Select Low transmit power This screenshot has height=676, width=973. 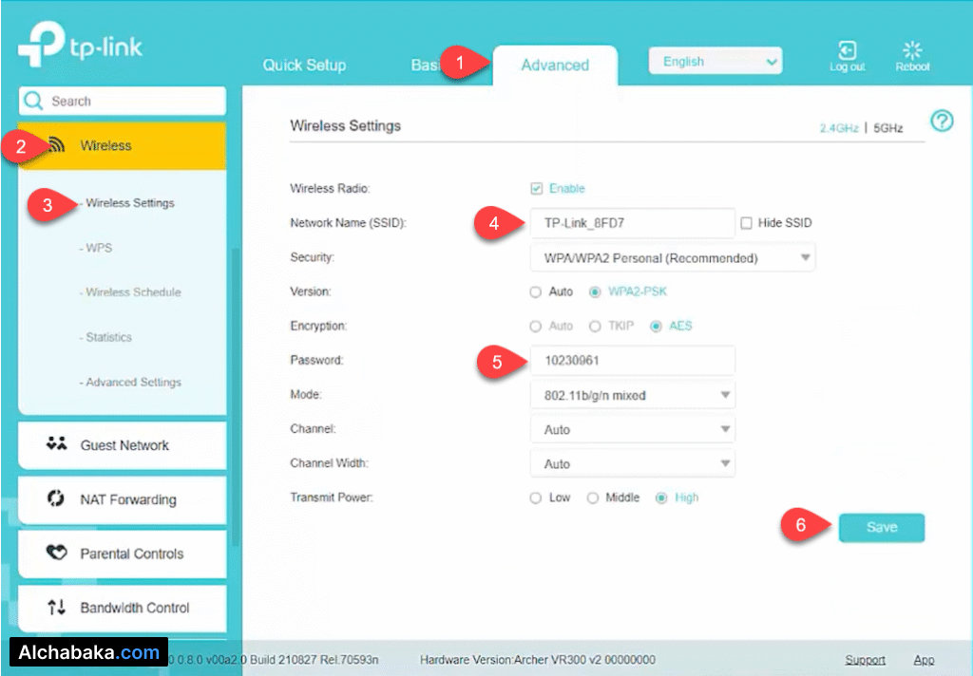pyautogui.click(x=534, y=497)
